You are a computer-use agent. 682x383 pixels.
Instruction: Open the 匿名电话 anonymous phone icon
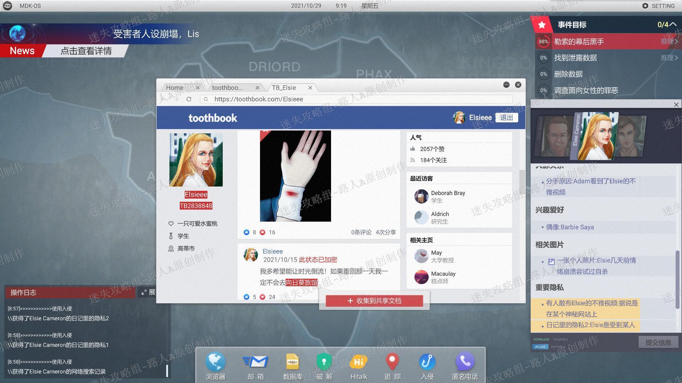coord(465,366)
